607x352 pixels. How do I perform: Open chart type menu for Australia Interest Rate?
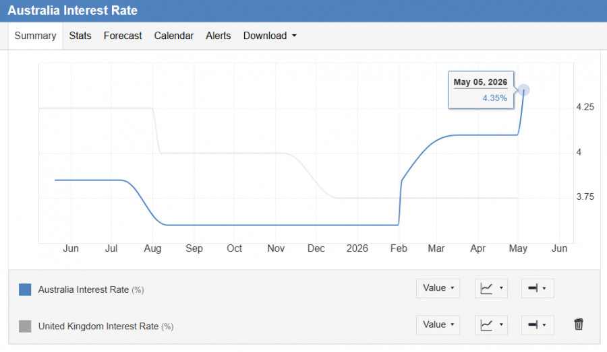pyautogui.click(x=491, y=288)
